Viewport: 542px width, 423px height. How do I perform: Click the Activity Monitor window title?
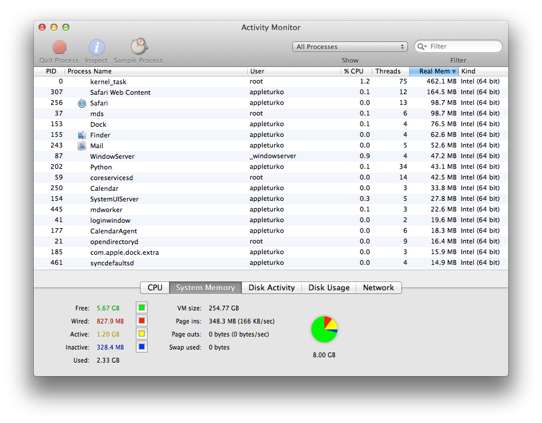point(270,28)
